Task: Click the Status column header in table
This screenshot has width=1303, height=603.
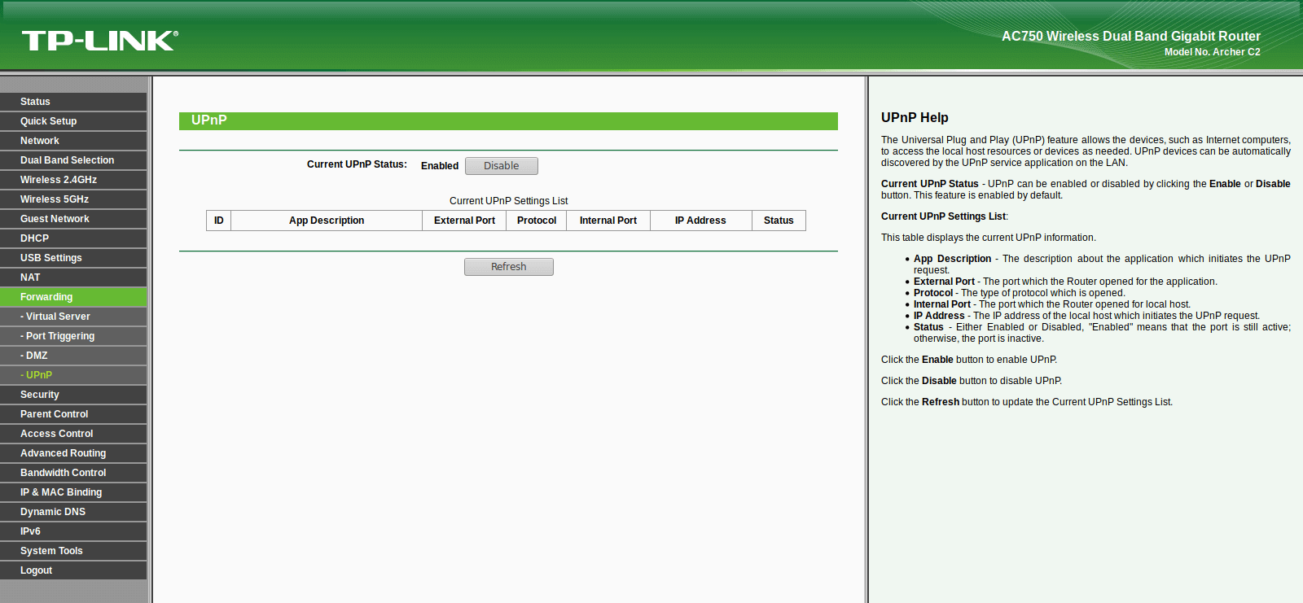Action: [x=779, y=221]
